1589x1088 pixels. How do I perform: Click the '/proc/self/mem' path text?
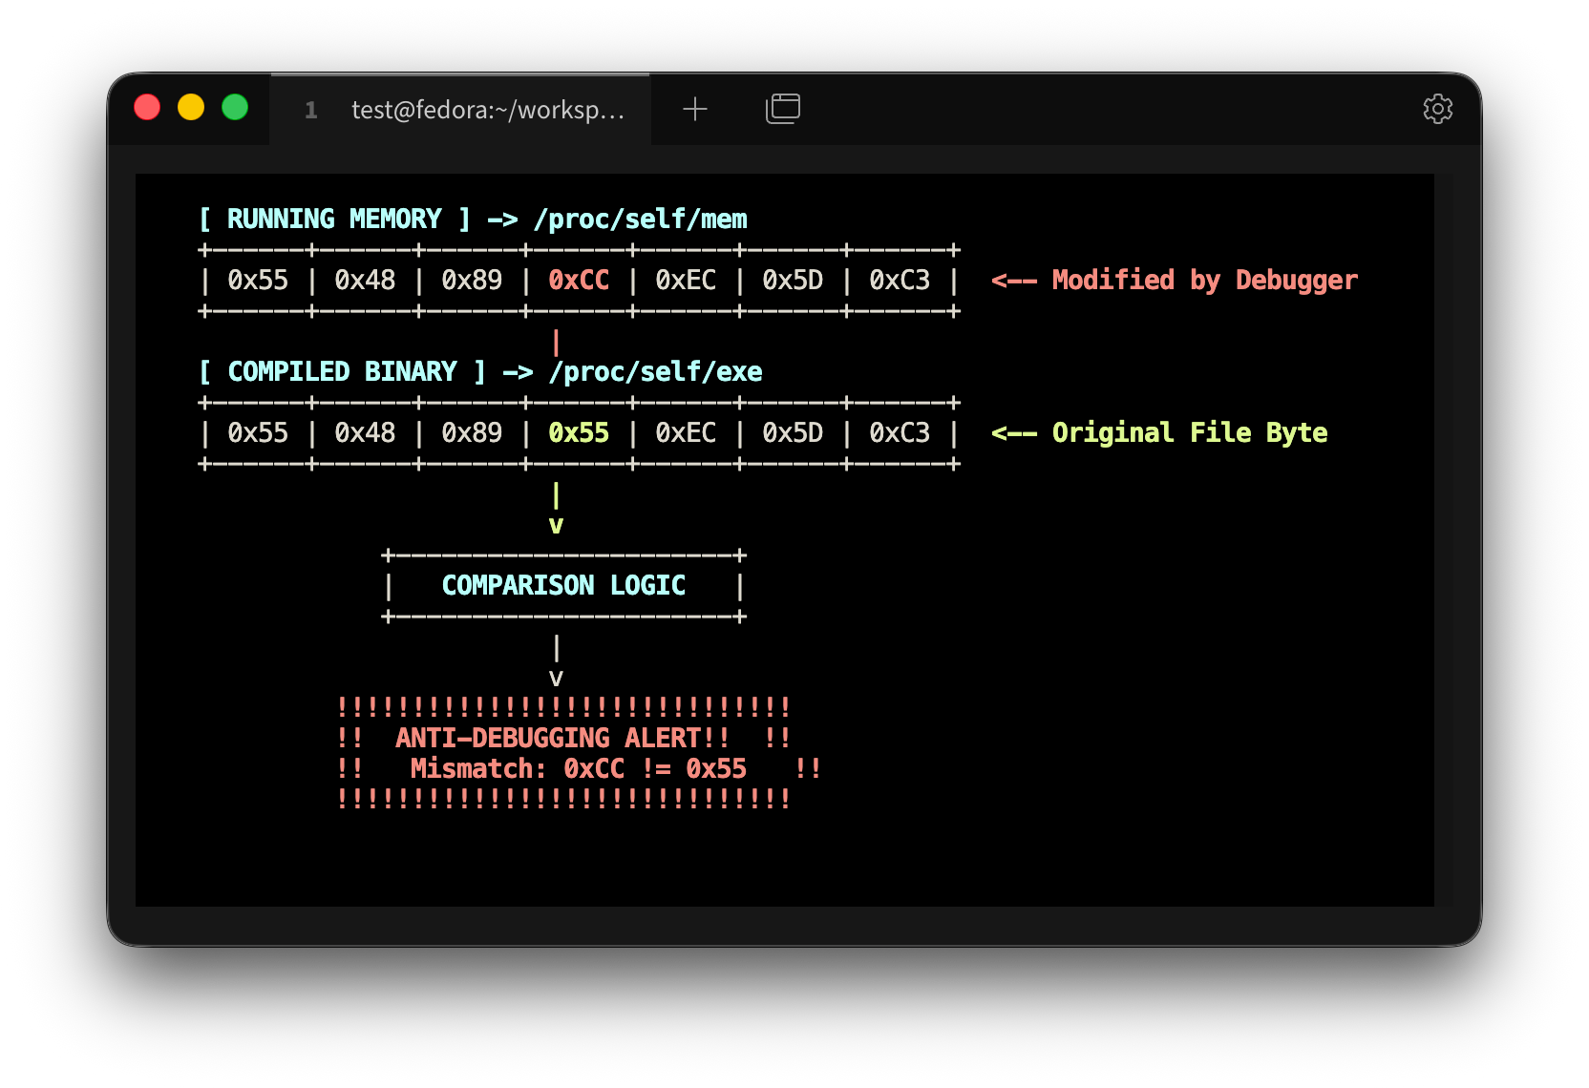pos(641,220)
